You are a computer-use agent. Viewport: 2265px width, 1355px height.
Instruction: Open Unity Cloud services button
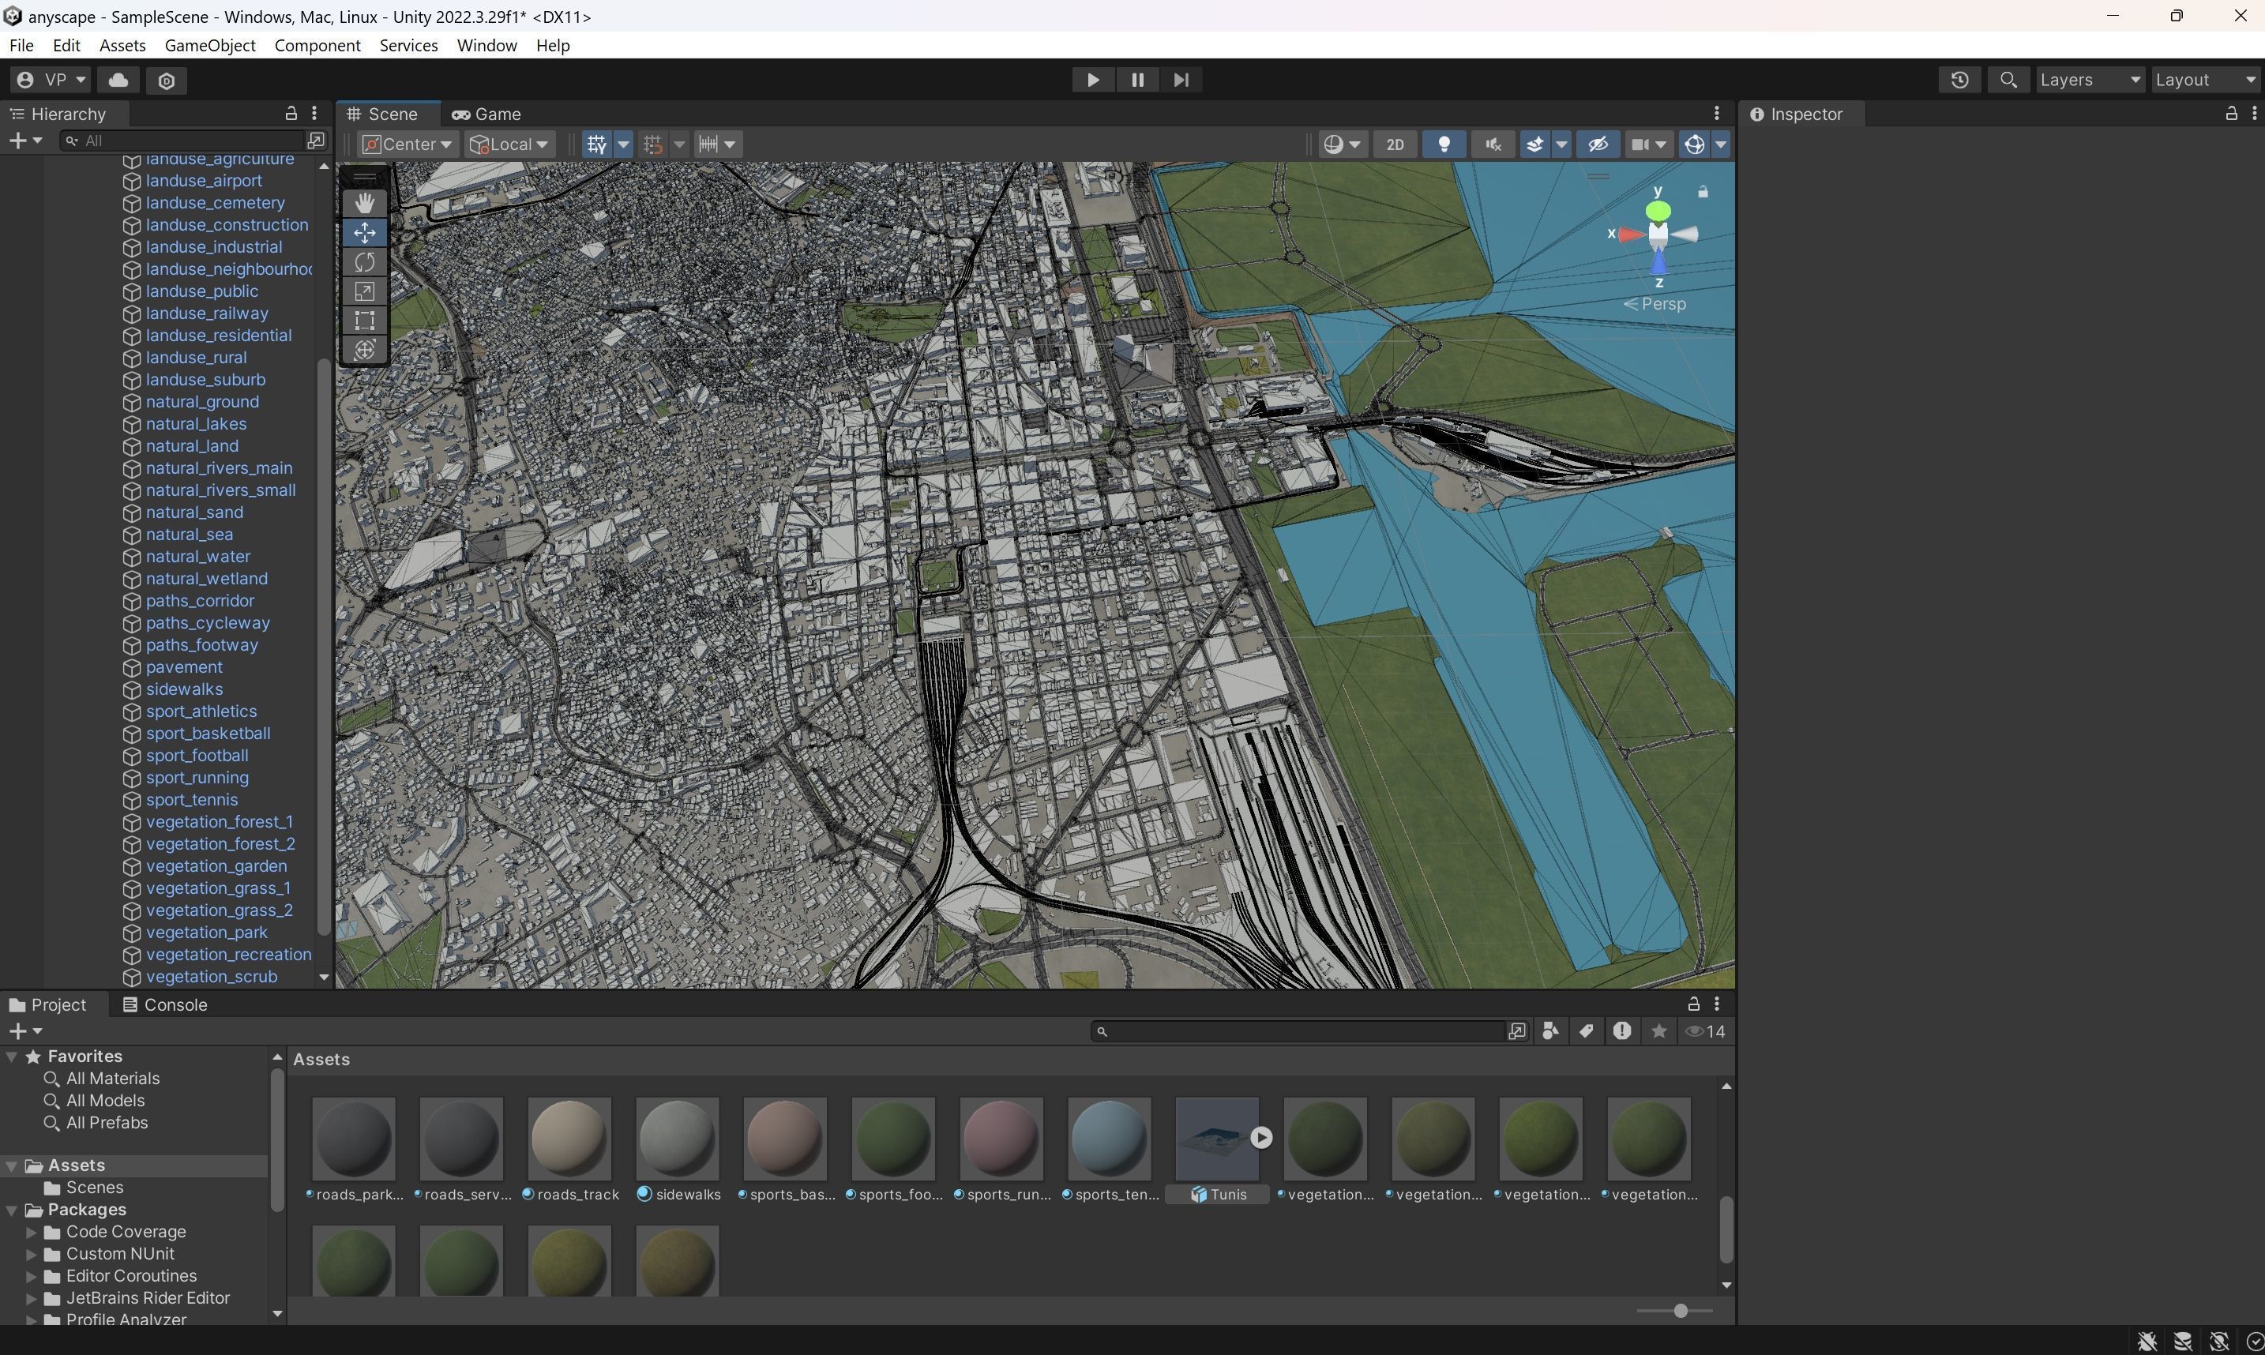(x=118, y=81)
